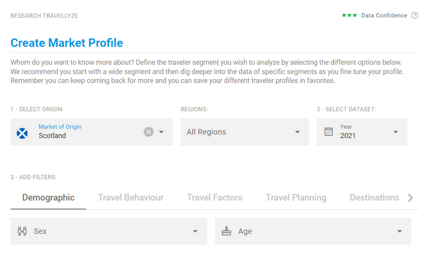Switch to the Travel Factors tab
Screen dimensions: 429x264
click(x=214, y=198)
